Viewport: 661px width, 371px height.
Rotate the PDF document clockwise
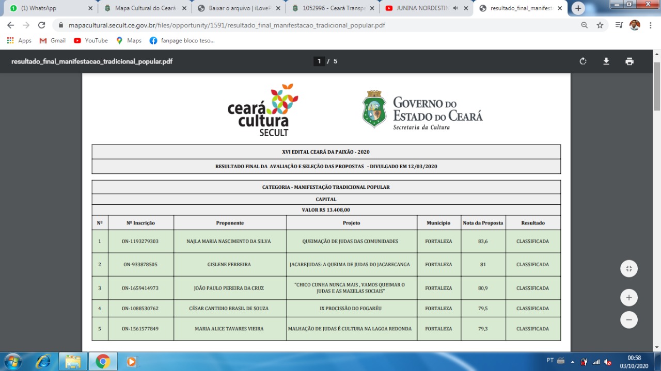coord(583,61)
